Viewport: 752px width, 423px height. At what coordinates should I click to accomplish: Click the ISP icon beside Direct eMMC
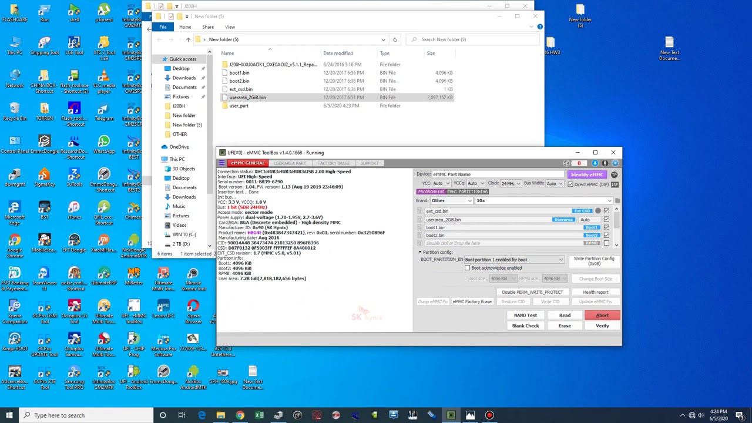(x=615, y=184)
